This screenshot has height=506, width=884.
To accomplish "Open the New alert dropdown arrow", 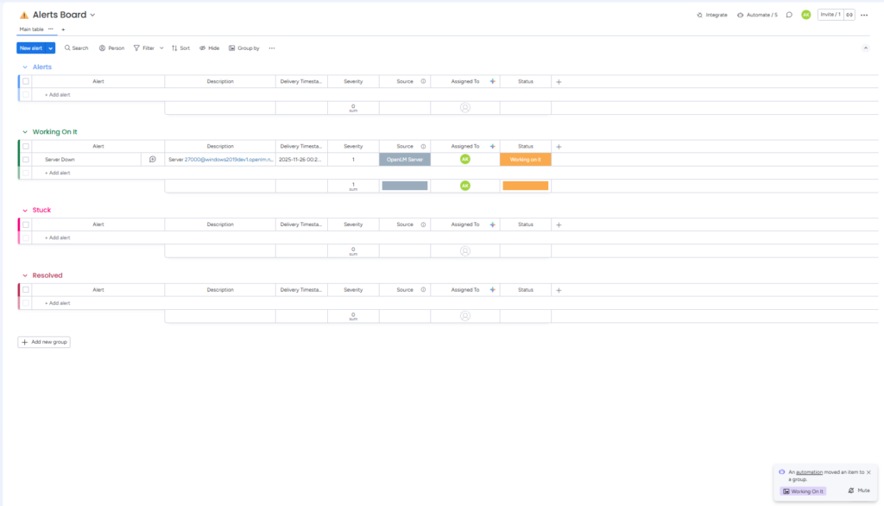I will coord(51,48).
